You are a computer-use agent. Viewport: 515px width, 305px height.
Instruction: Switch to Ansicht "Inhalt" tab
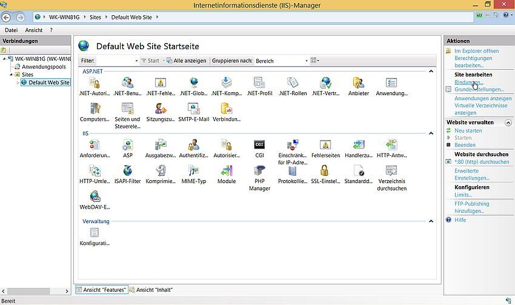click(x=151, y=290)
